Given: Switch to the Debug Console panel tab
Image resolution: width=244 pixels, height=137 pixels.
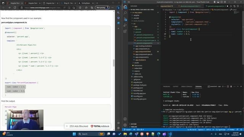Looking at the screenshot, I should tap(186, 86).
